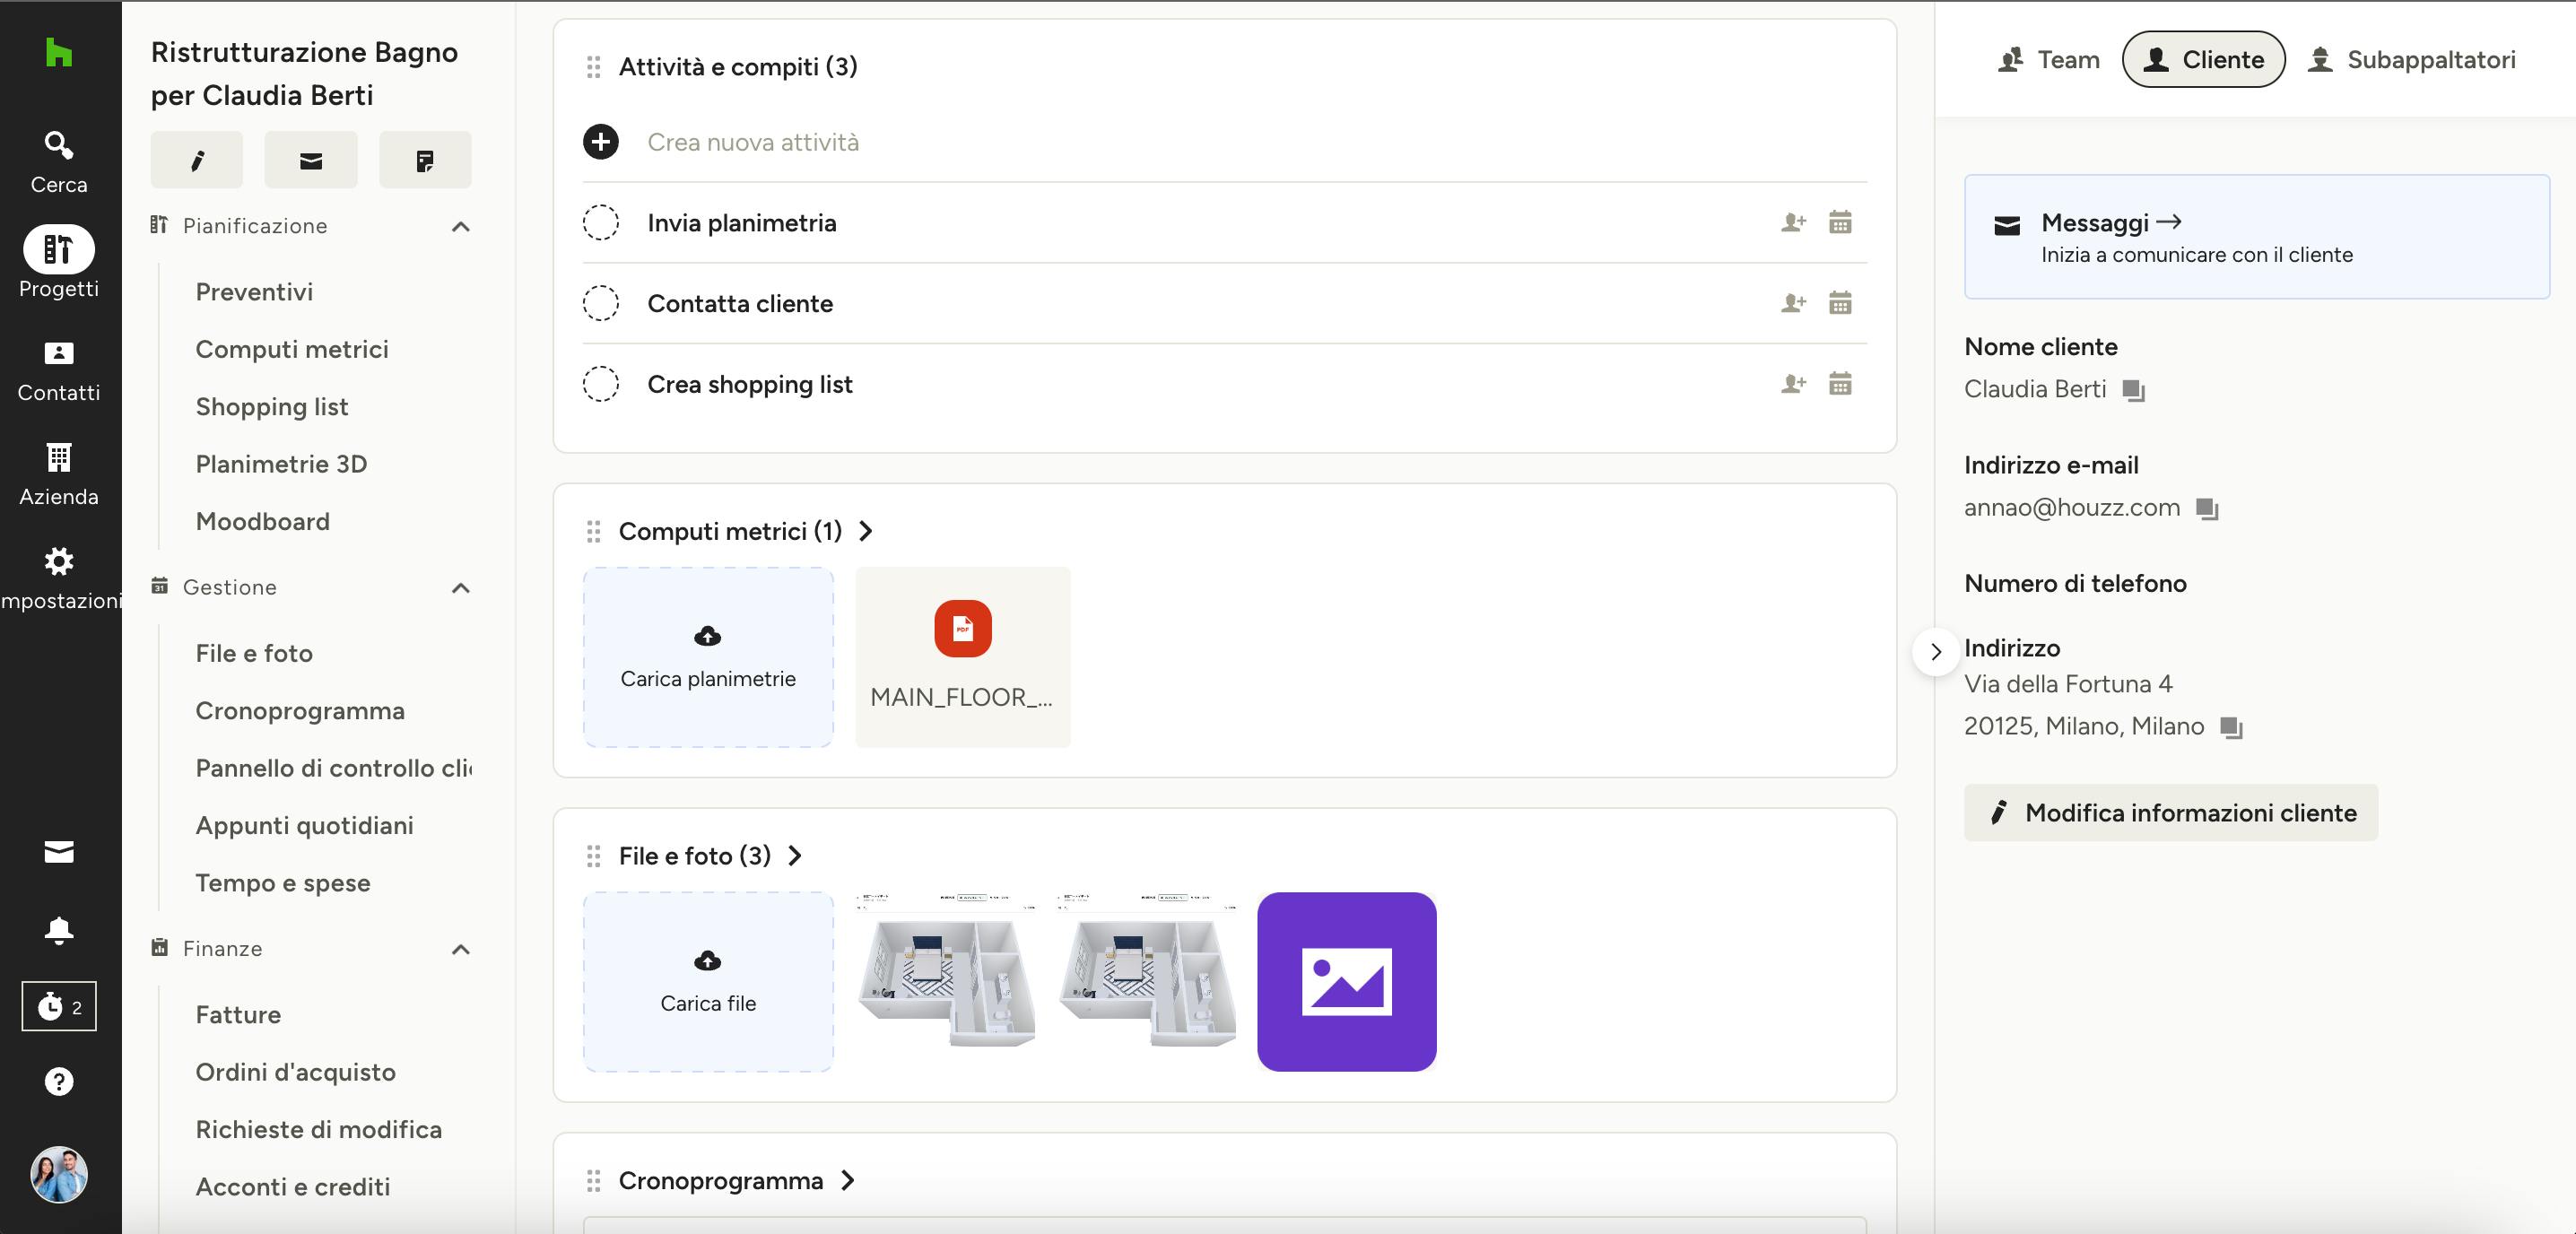The width and height of the screenshot is (2576, 1234).
Task: Click the pencil edit icon under project title
Action: [x=197, y=160]
